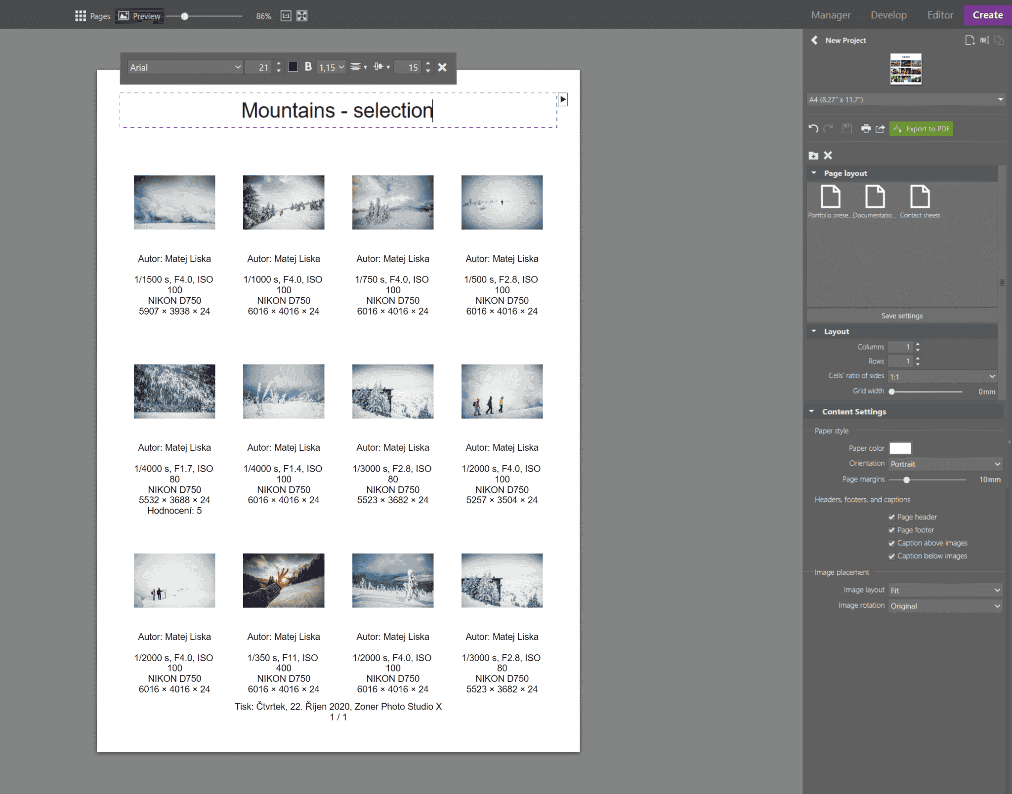Viewport: 1012px width, 794px height.
Task: Adjust the Page margins slider
Action: 907,479
